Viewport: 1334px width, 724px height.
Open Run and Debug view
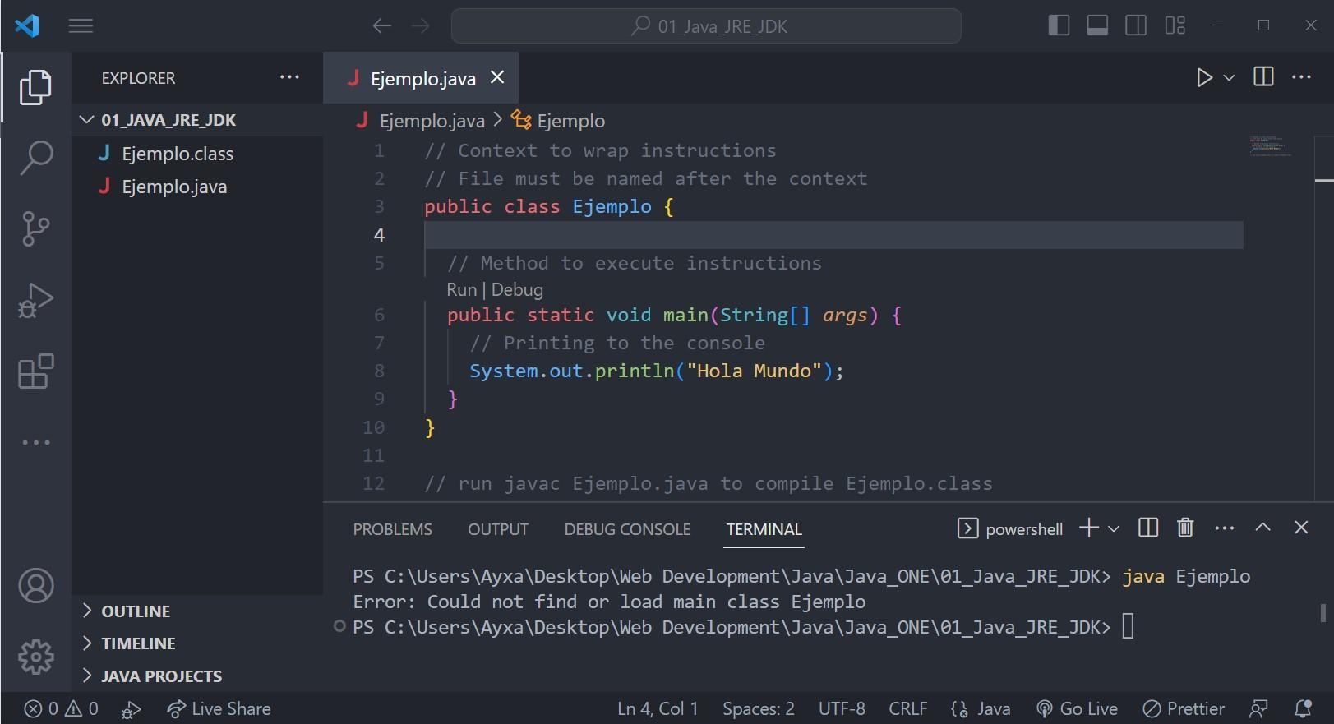pyautogui.click(x=35, y=300)
